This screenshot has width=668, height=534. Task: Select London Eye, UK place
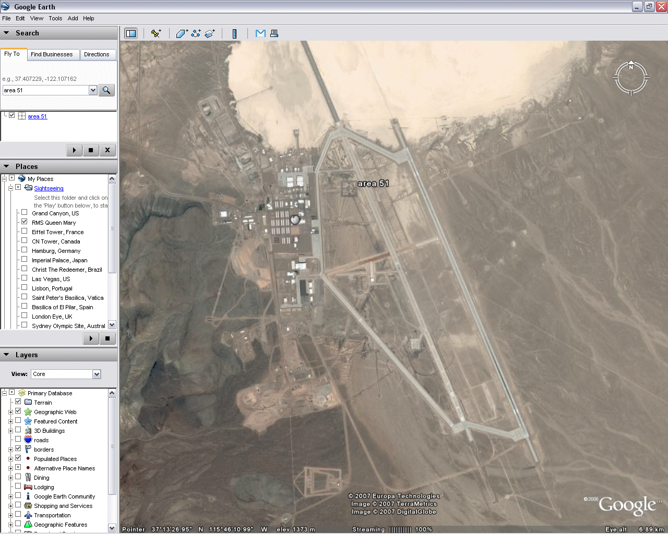(52, 317)
